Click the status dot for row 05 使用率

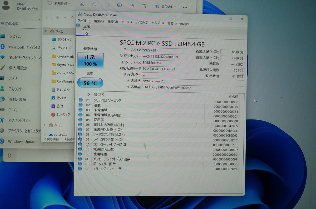coord(80,120)
